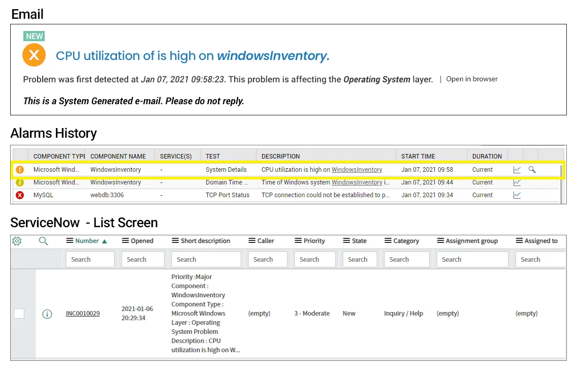Click the orange X alert icon in the email
Image resolution: width=577 pixels, height=371 pixels.
34,55
